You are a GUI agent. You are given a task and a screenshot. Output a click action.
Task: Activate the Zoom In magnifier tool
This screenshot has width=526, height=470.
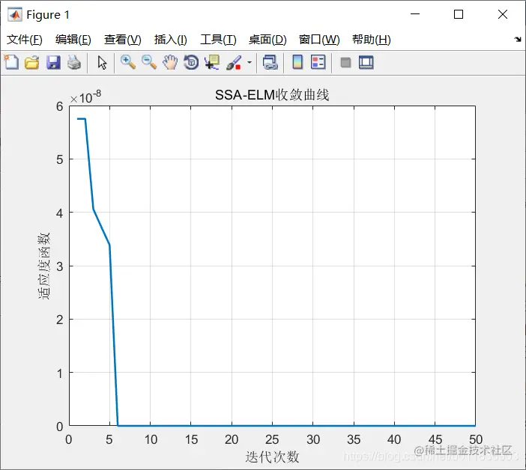[128, 63]
